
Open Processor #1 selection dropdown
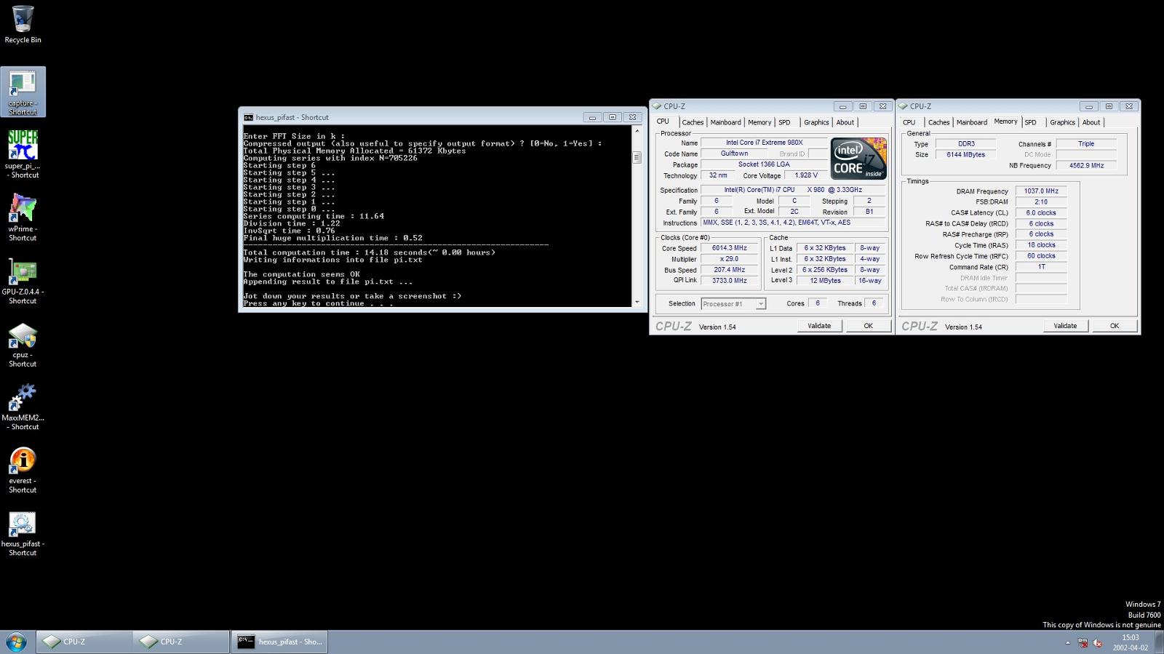click(x=733, y=304)
